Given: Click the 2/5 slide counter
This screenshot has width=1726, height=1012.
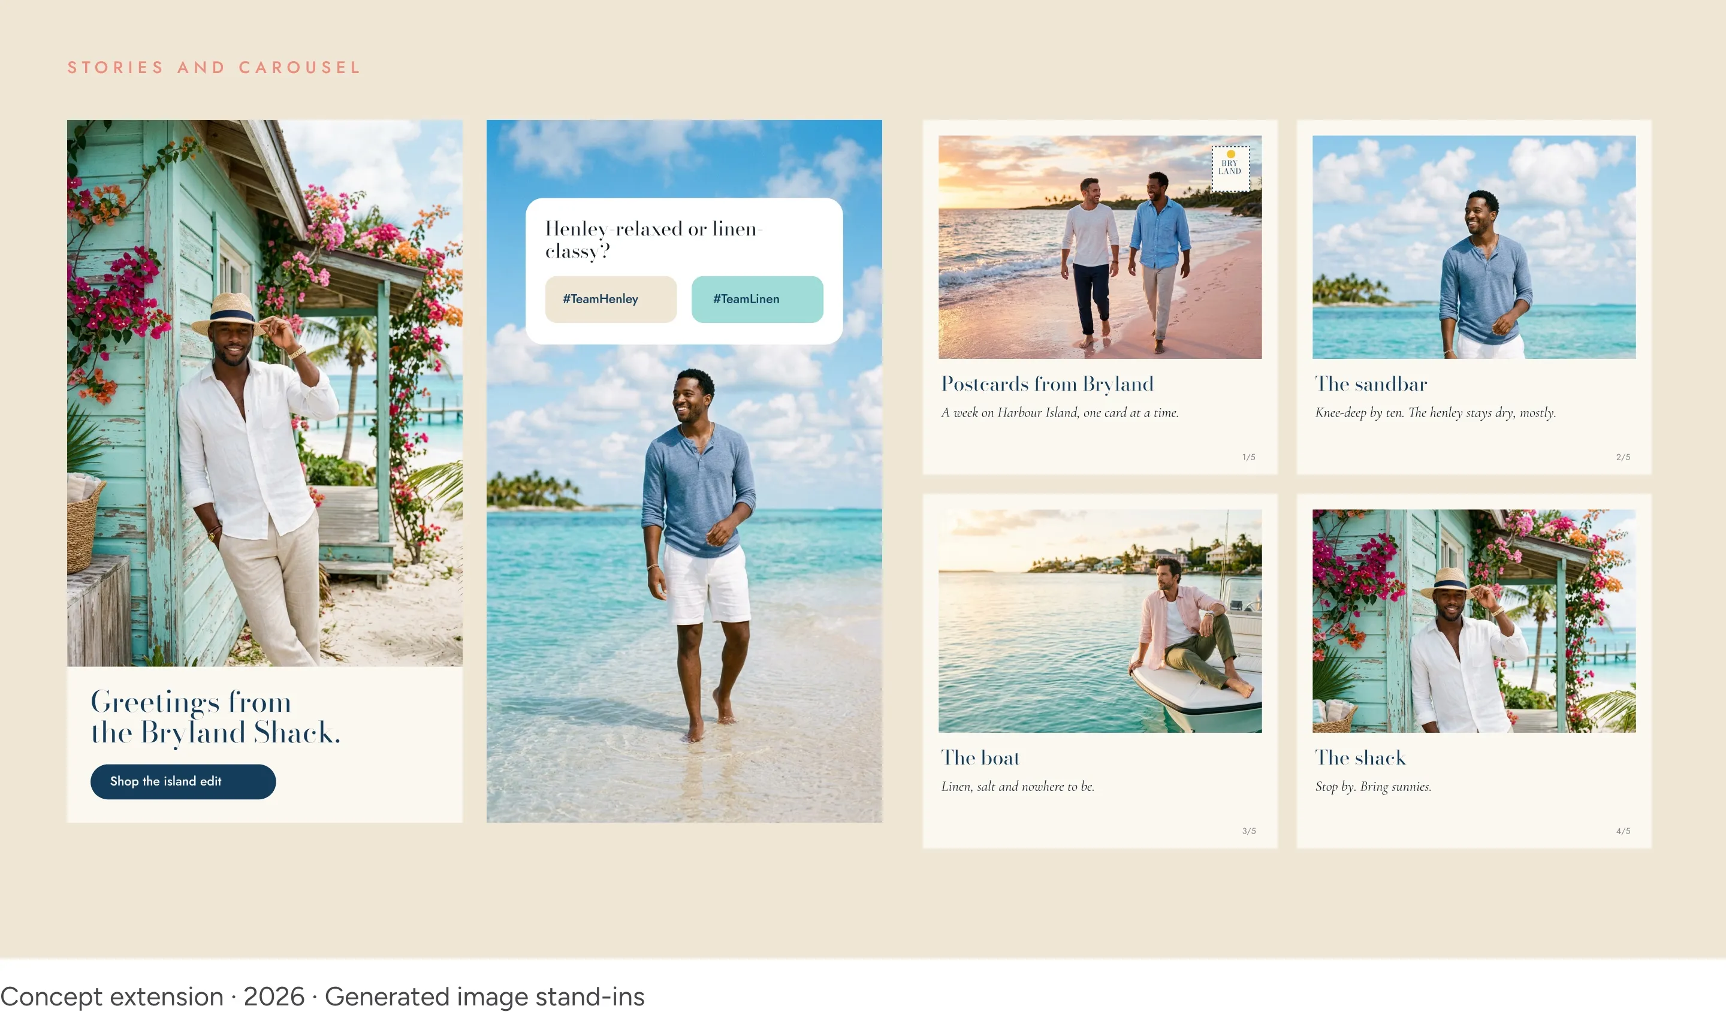Looking at the screenshot, I should coord(1624,457).
